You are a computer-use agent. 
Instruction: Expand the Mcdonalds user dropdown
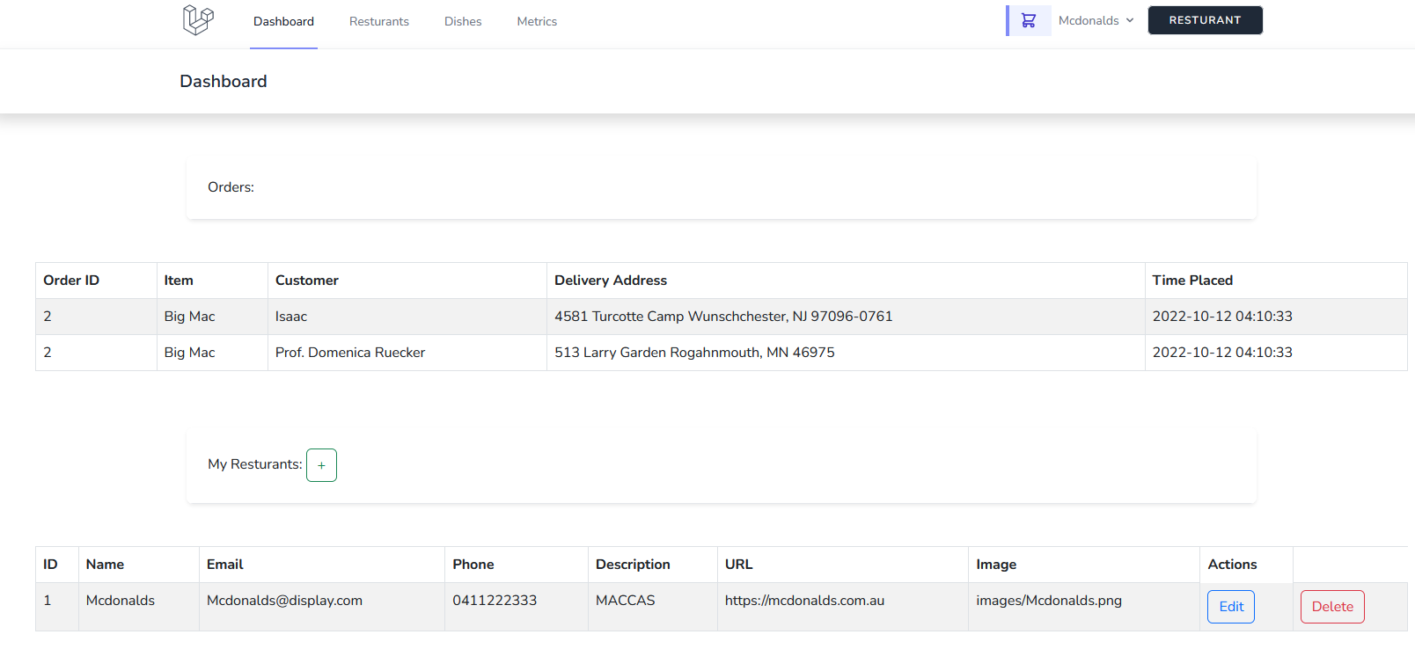pos(1096,20)
